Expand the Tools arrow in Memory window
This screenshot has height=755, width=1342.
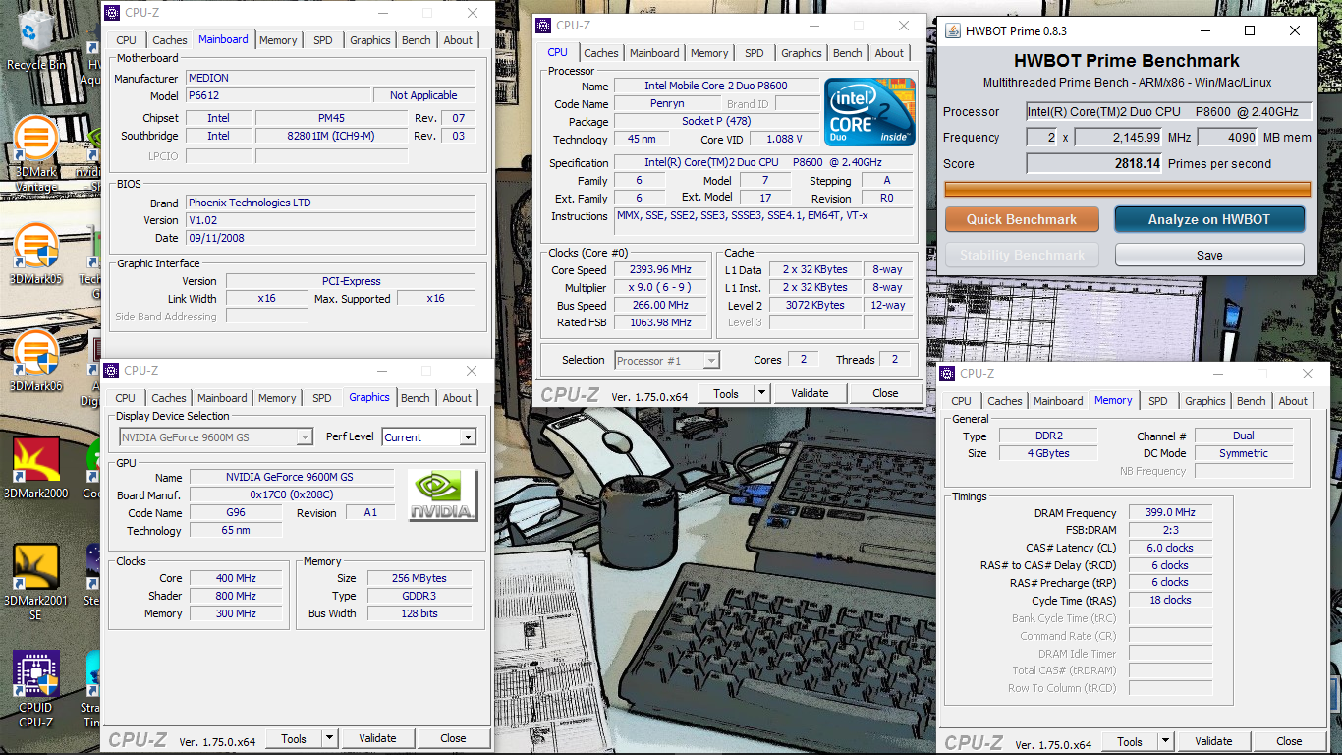1165,742
